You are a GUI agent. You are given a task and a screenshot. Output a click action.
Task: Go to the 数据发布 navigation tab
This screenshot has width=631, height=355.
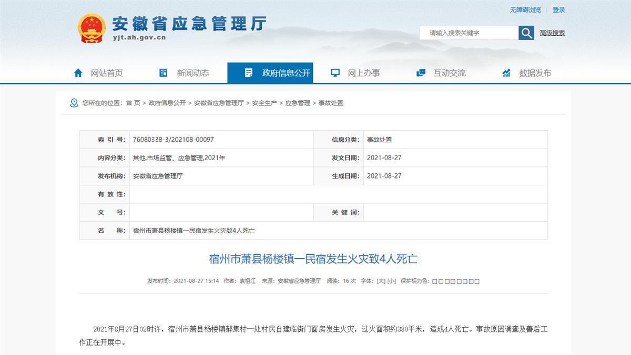535,73
